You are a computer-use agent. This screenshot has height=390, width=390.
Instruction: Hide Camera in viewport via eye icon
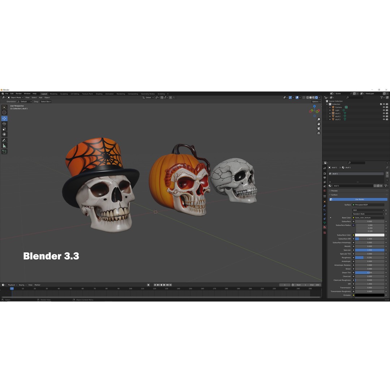(384, 107)
